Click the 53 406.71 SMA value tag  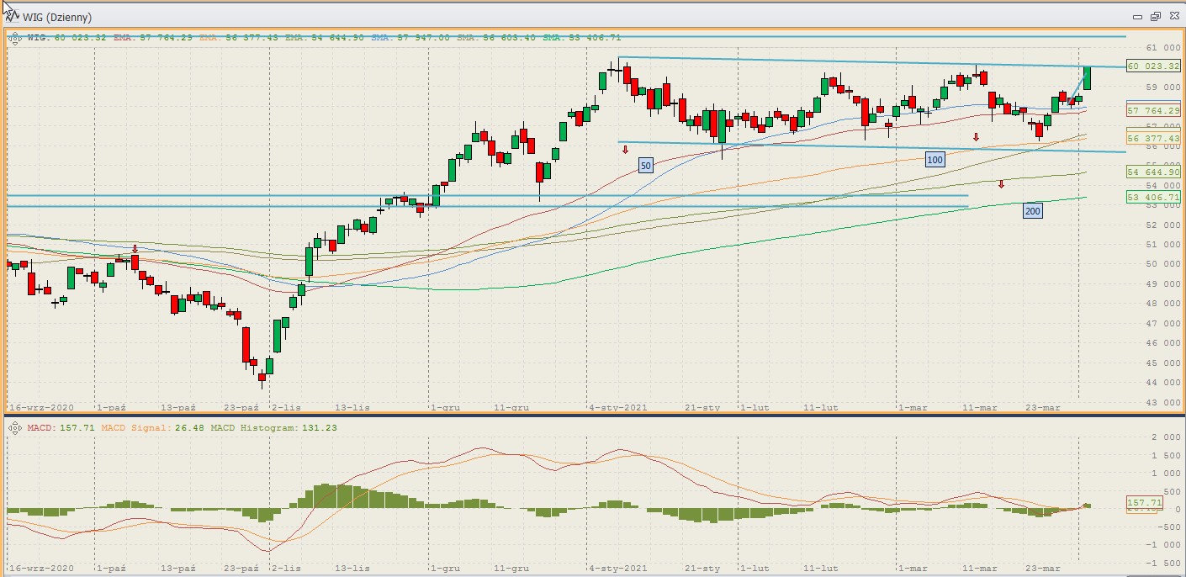[x=1152, y=198]
